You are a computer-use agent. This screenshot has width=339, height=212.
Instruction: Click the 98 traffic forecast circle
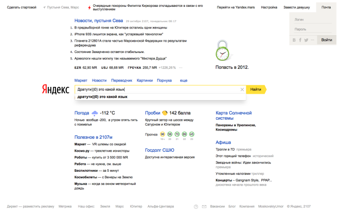(163, 133)
